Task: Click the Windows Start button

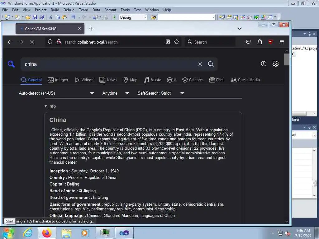Action: tap(8, 233)
